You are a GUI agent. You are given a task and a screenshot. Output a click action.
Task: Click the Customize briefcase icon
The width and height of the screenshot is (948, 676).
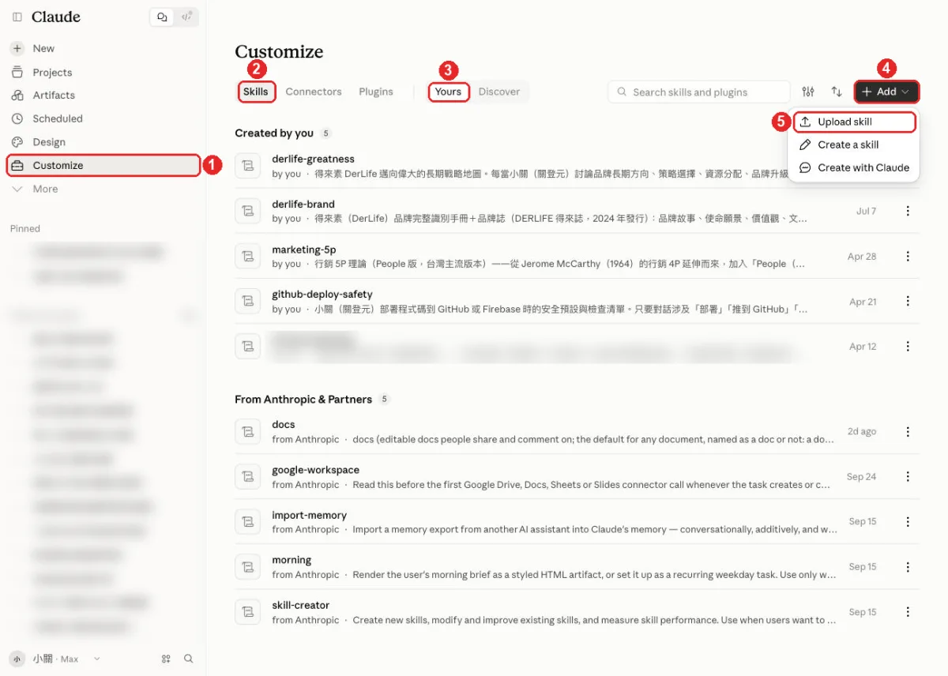(17, 165)
